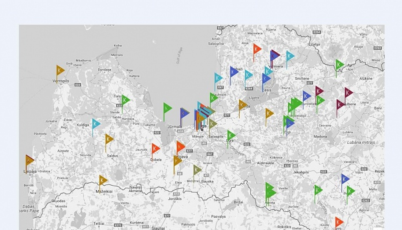
Task: Select the green flag near Ape
Action: (339, 65)
